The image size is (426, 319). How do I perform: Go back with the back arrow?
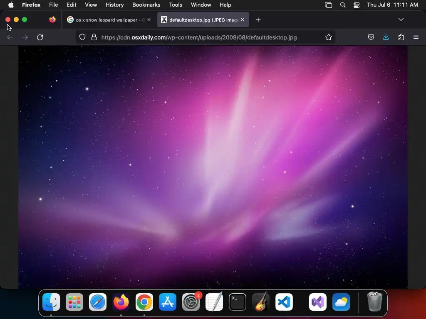click(10, 37)
